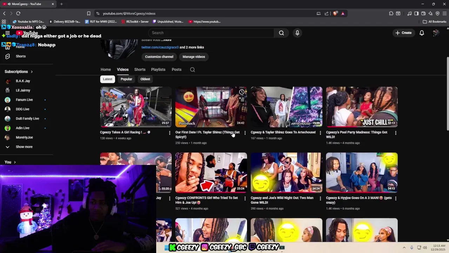The image size is (449, 253).
Task: Open options for 'Pool Party Madness' video
Action: point(395,133)
